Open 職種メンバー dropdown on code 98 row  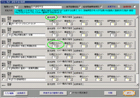(x=101, y=80)
